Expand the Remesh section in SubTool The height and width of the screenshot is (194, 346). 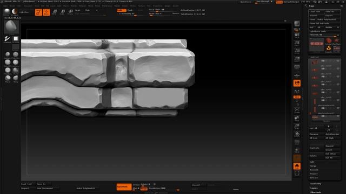[314, 170]
